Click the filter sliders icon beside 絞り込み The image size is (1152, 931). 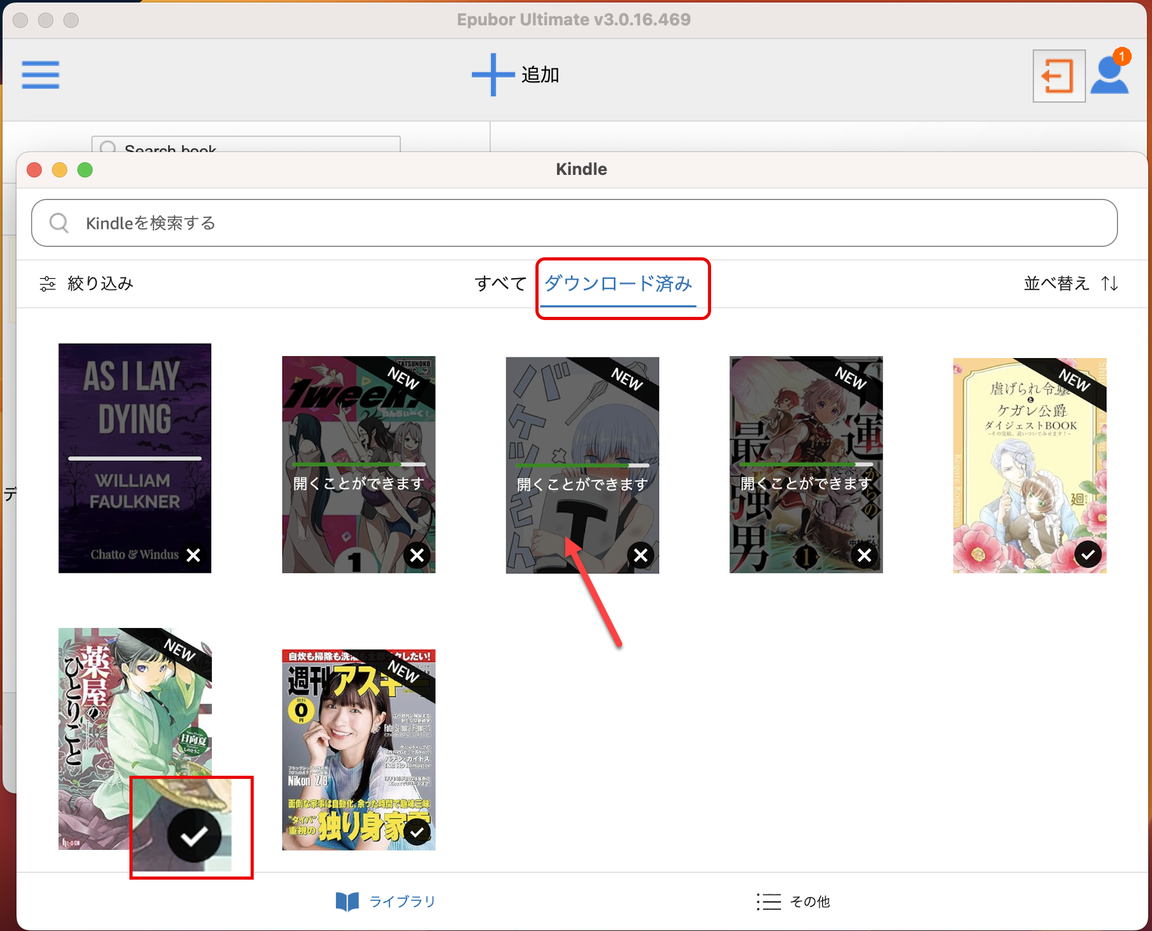coord(48,283)
